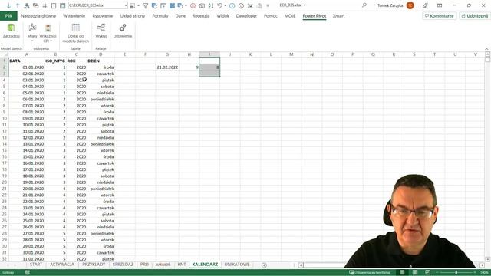Click the ribbon display options icon
The width and height of the screenshot is (491, 276).
(440, 5)
